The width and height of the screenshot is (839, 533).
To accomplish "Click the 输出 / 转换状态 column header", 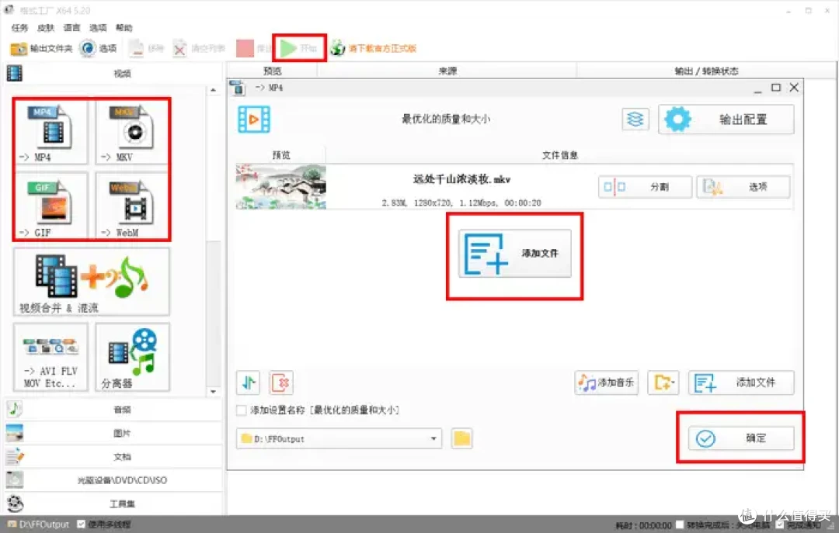I will click(706, 71).
